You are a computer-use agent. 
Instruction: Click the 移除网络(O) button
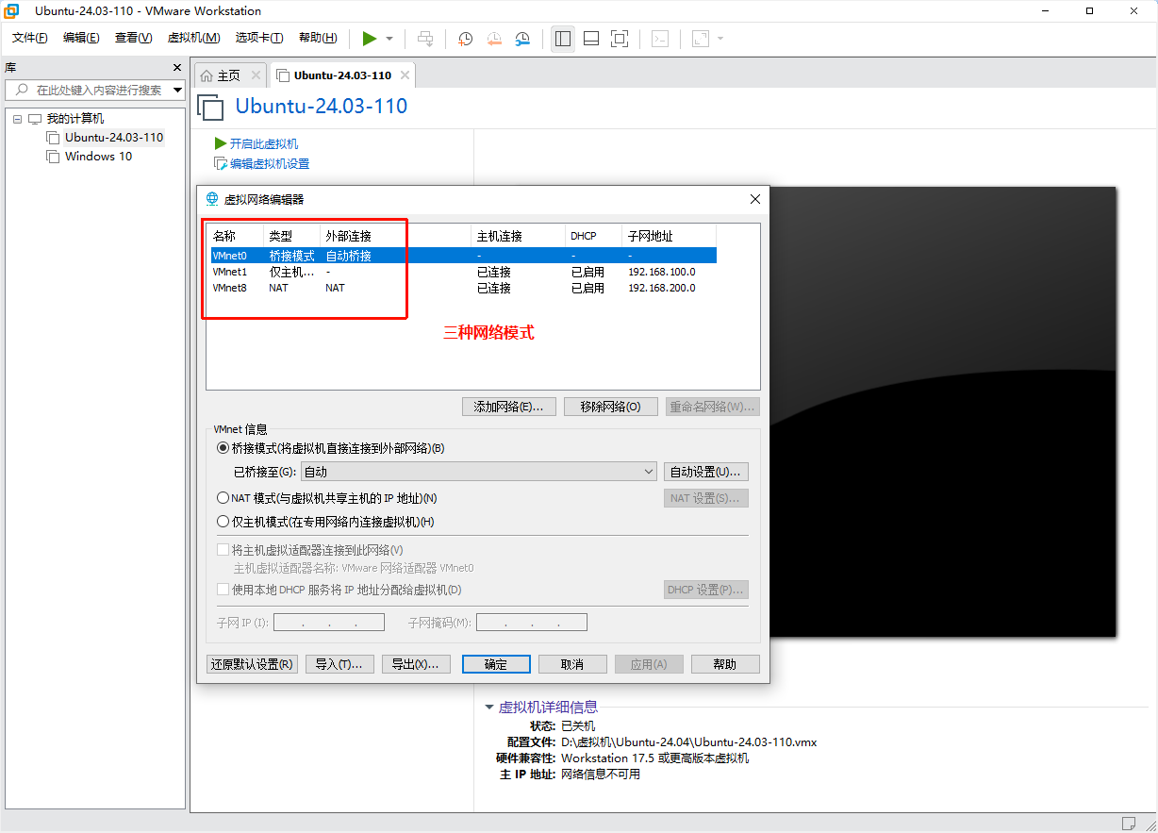(x=611, y=407)
